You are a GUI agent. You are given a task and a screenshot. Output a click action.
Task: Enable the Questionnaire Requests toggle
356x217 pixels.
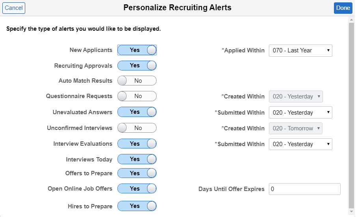[x=137, y=96]
